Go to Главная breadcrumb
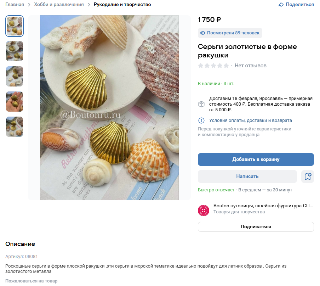Image resolution: width=320 pixels, height=286 pixels. click(x=15, y=5)
